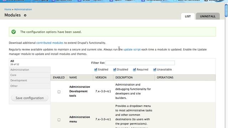The height and width of the screenshot is (128, 228).
Task: Open Administration breadcrumb link
Action: pos(23,9)
